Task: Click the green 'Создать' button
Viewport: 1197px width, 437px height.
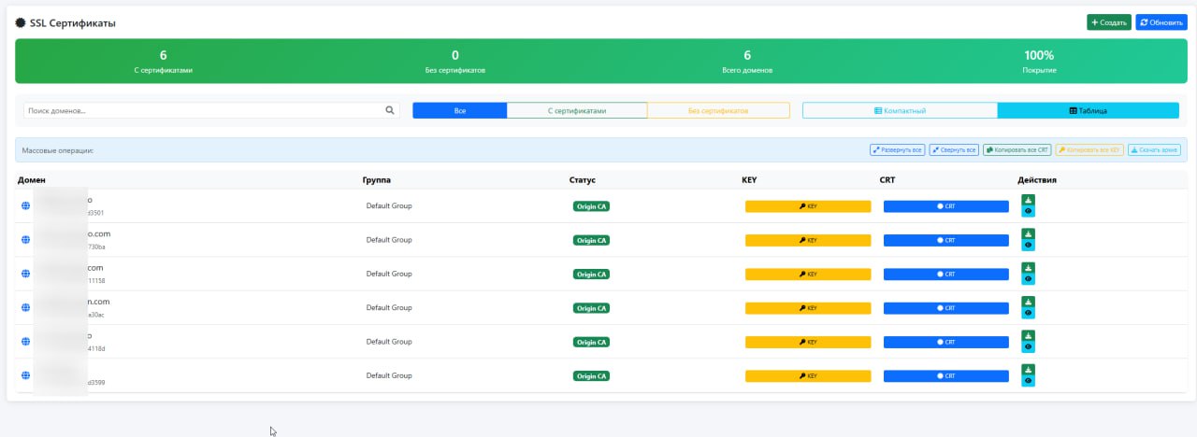Action: 1108,22
